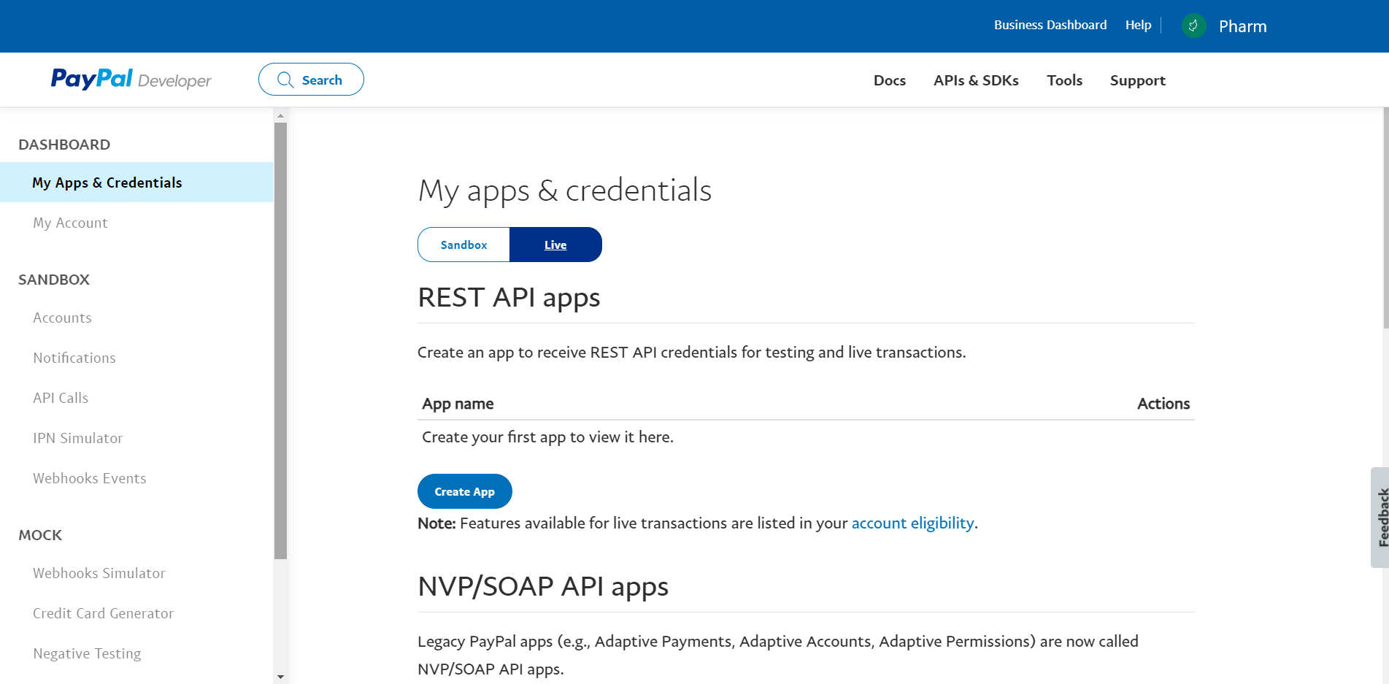Open Sandbox Notifications page
The image size is (1389, 684).
pos(74,358)
